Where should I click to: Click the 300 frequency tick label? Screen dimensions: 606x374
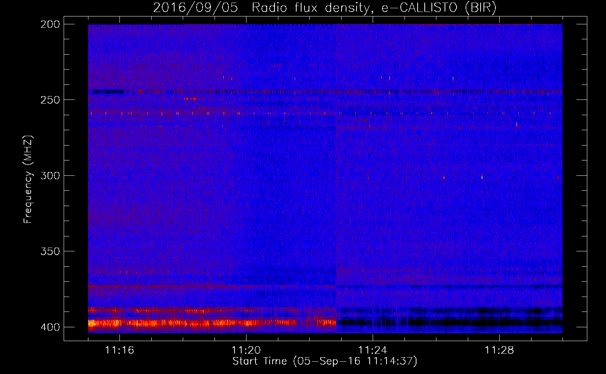point(50,175)
